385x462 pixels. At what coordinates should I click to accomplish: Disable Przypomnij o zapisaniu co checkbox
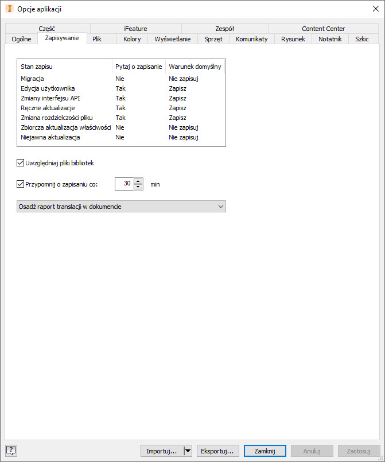(x=21, y=184)
